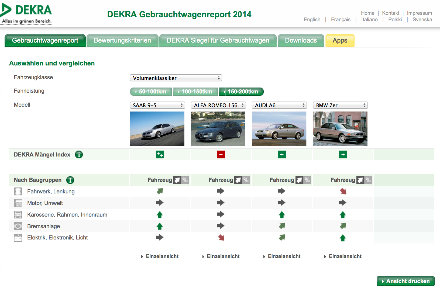Open the SAAB 9-5 model dropdown

(x=157, y=105)
